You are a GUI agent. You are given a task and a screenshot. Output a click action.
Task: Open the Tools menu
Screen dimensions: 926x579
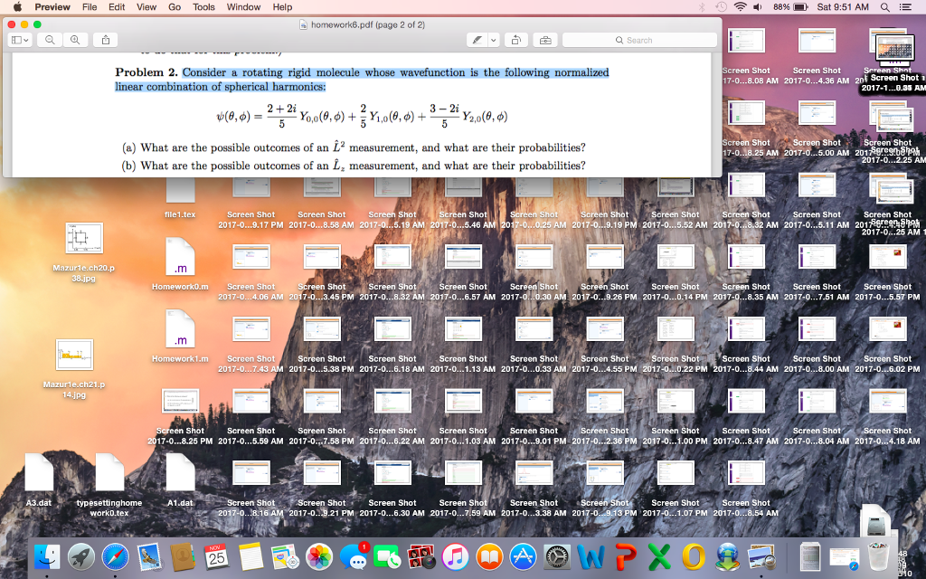click(203, 7)
